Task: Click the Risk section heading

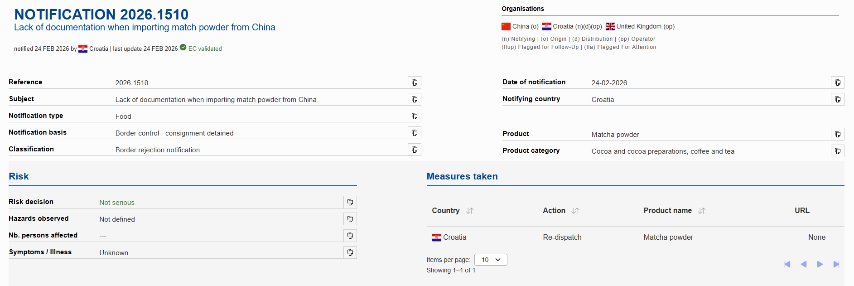Action: pos(19,176)
